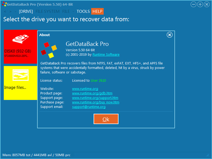Click the 'Version 5.50 64-Bit' text
Image resolution: width=212 pixels, height=159 pixels.
click(x=80, y=50)
